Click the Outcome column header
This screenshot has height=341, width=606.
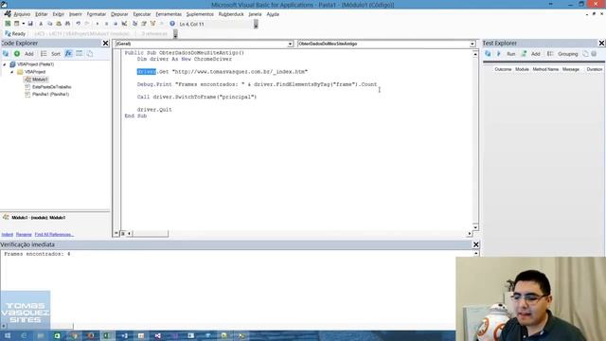(x=503, y=69)
